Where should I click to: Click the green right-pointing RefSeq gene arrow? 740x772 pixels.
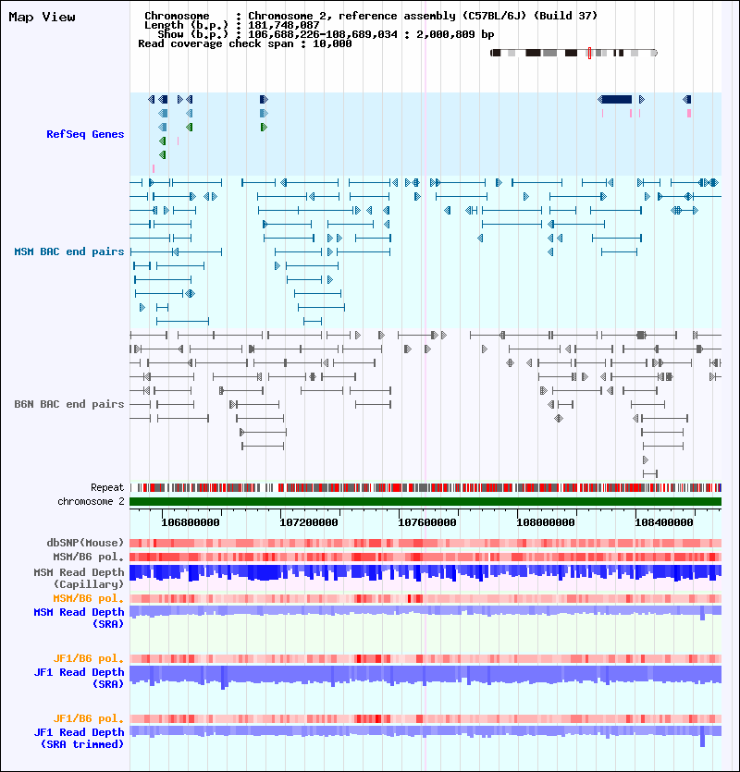(x=264, y=128)
